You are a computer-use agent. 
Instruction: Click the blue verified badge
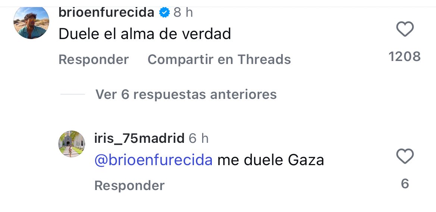164,13
